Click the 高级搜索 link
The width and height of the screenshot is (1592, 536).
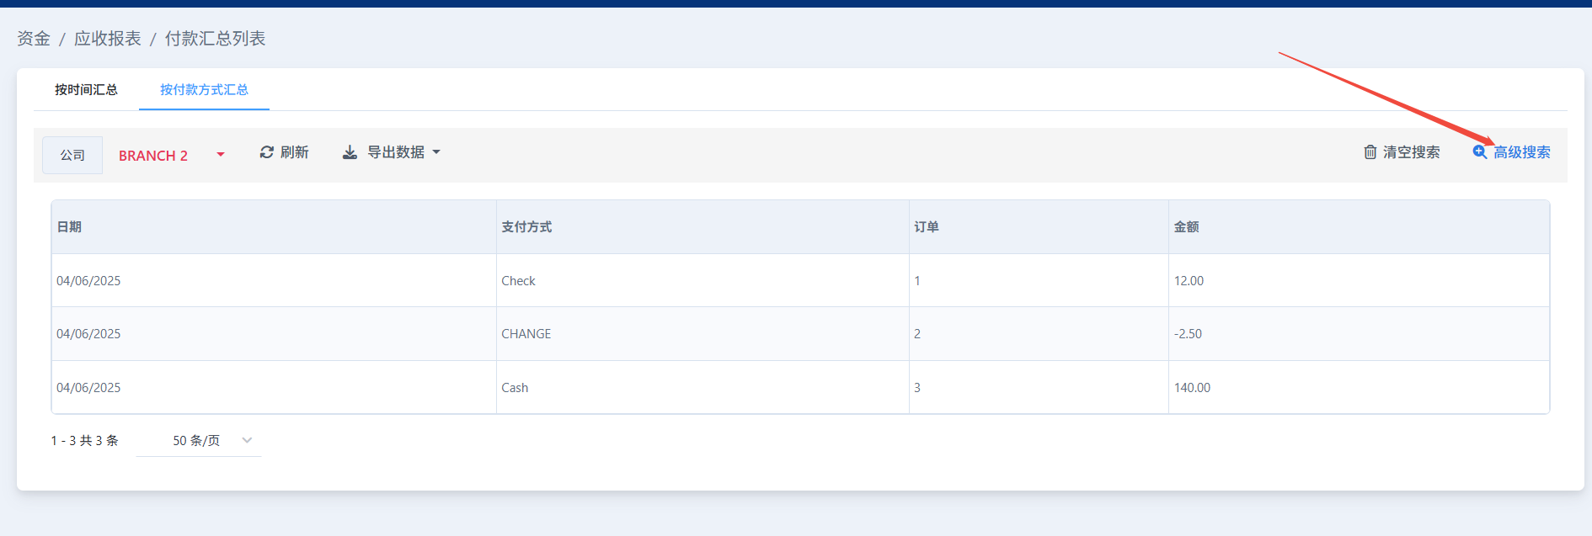click(1521, 152)
